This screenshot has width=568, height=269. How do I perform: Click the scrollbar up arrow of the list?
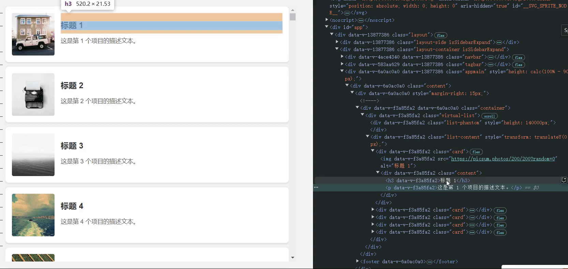293,10
